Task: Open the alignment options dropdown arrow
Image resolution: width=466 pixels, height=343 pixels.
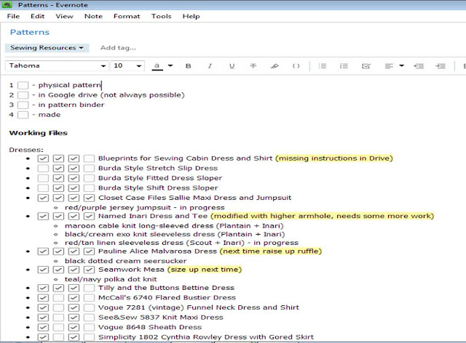Action: pos(401,65)
